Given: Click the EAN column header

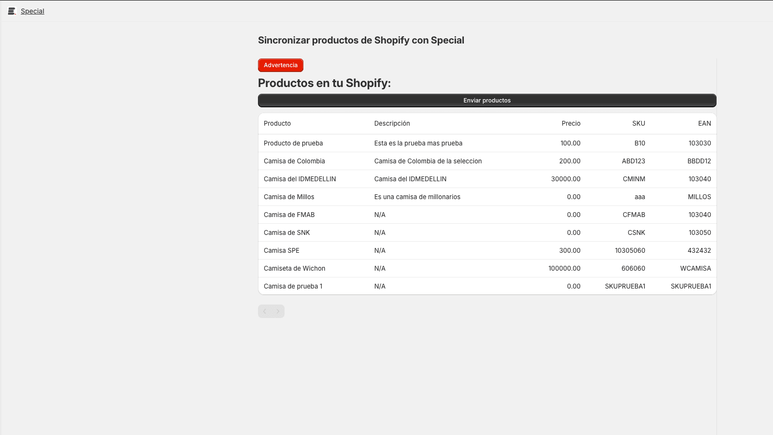Looking at the screenshot, I should click(704, 123).
